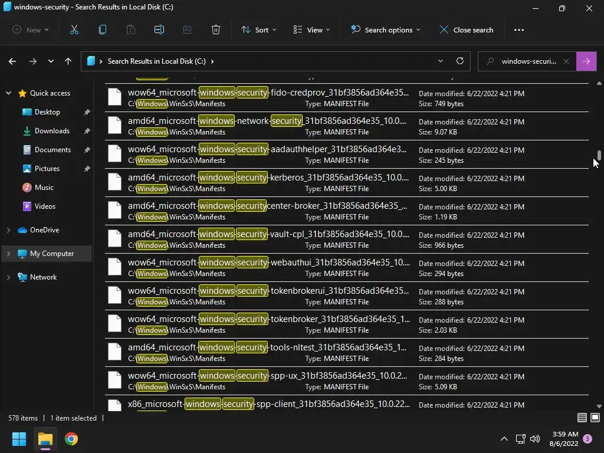Expand the Network tree node
This screenshot has width=604, height=453.
[x=8, y=277]
